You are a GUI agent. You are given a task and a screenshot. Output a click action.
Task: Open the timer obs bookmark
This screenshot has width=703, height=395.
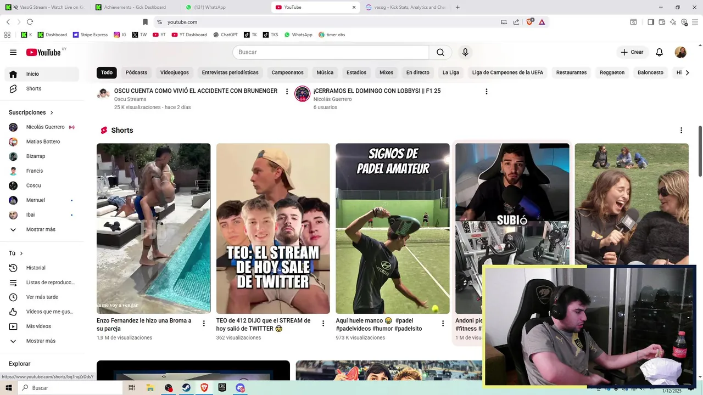point(332,35)
